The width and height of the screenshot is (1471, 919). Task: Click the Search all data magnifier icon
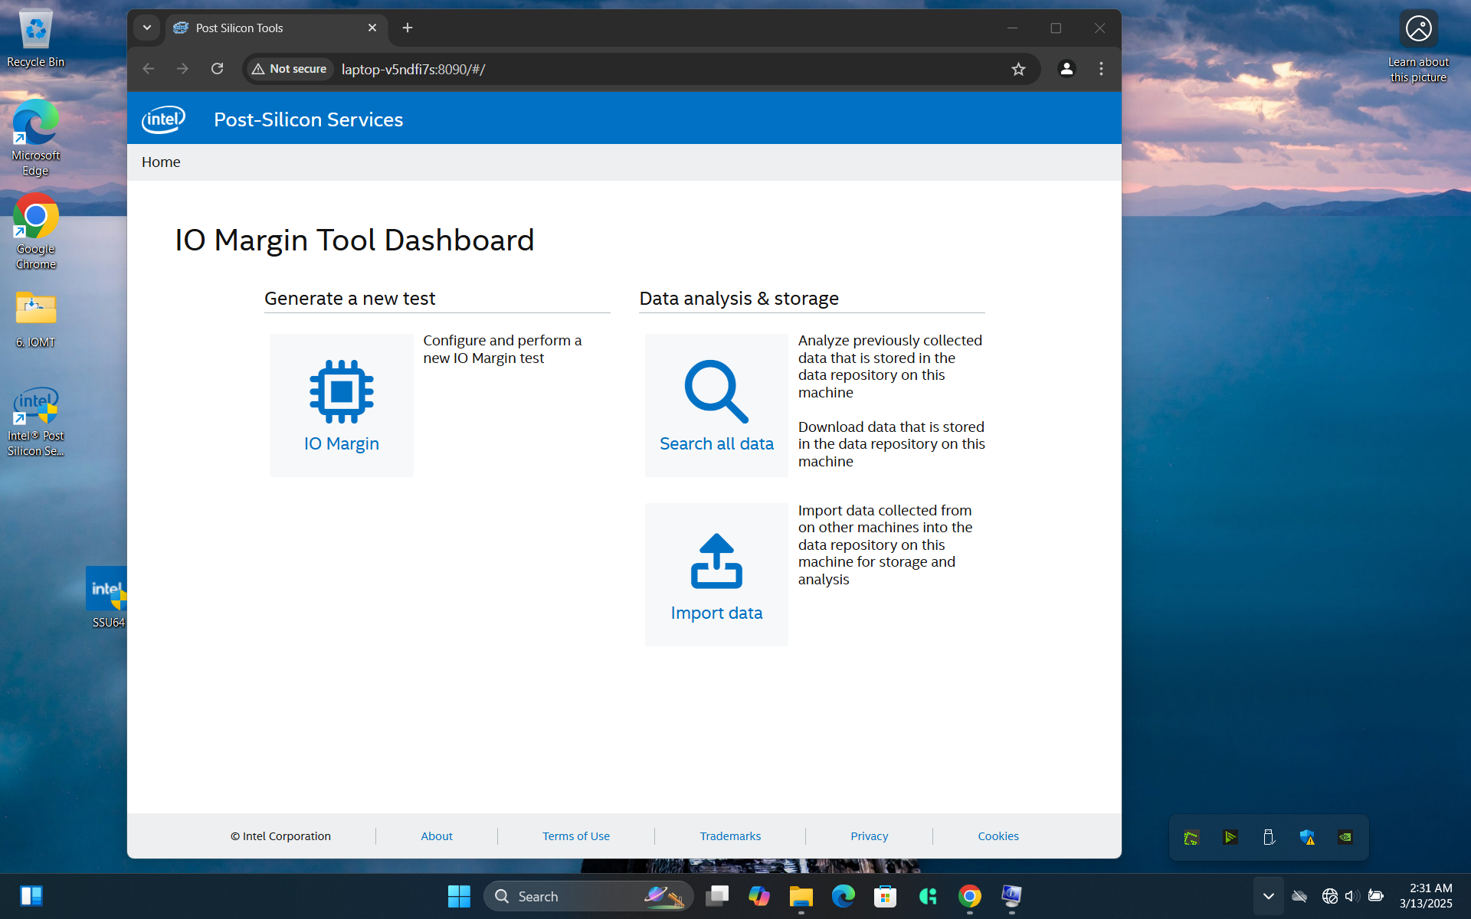pyautogui.click(x=716, y=391)
